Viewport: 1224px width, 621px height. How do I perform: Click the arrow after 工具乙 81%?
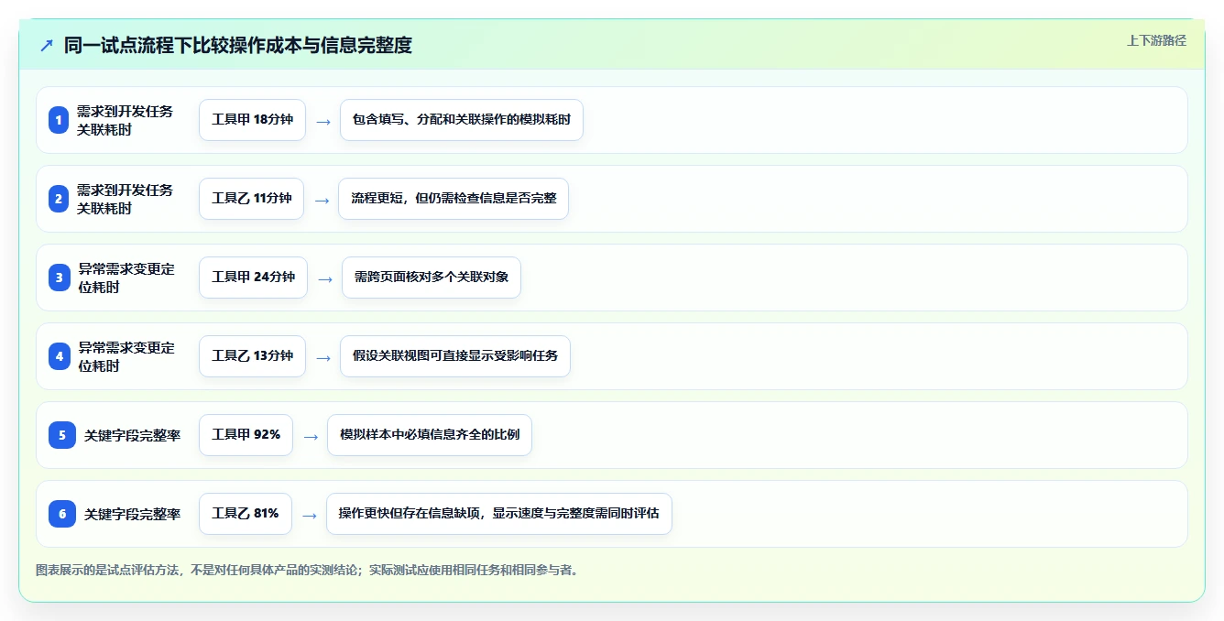pyautogui.click(x=309, y=515)
